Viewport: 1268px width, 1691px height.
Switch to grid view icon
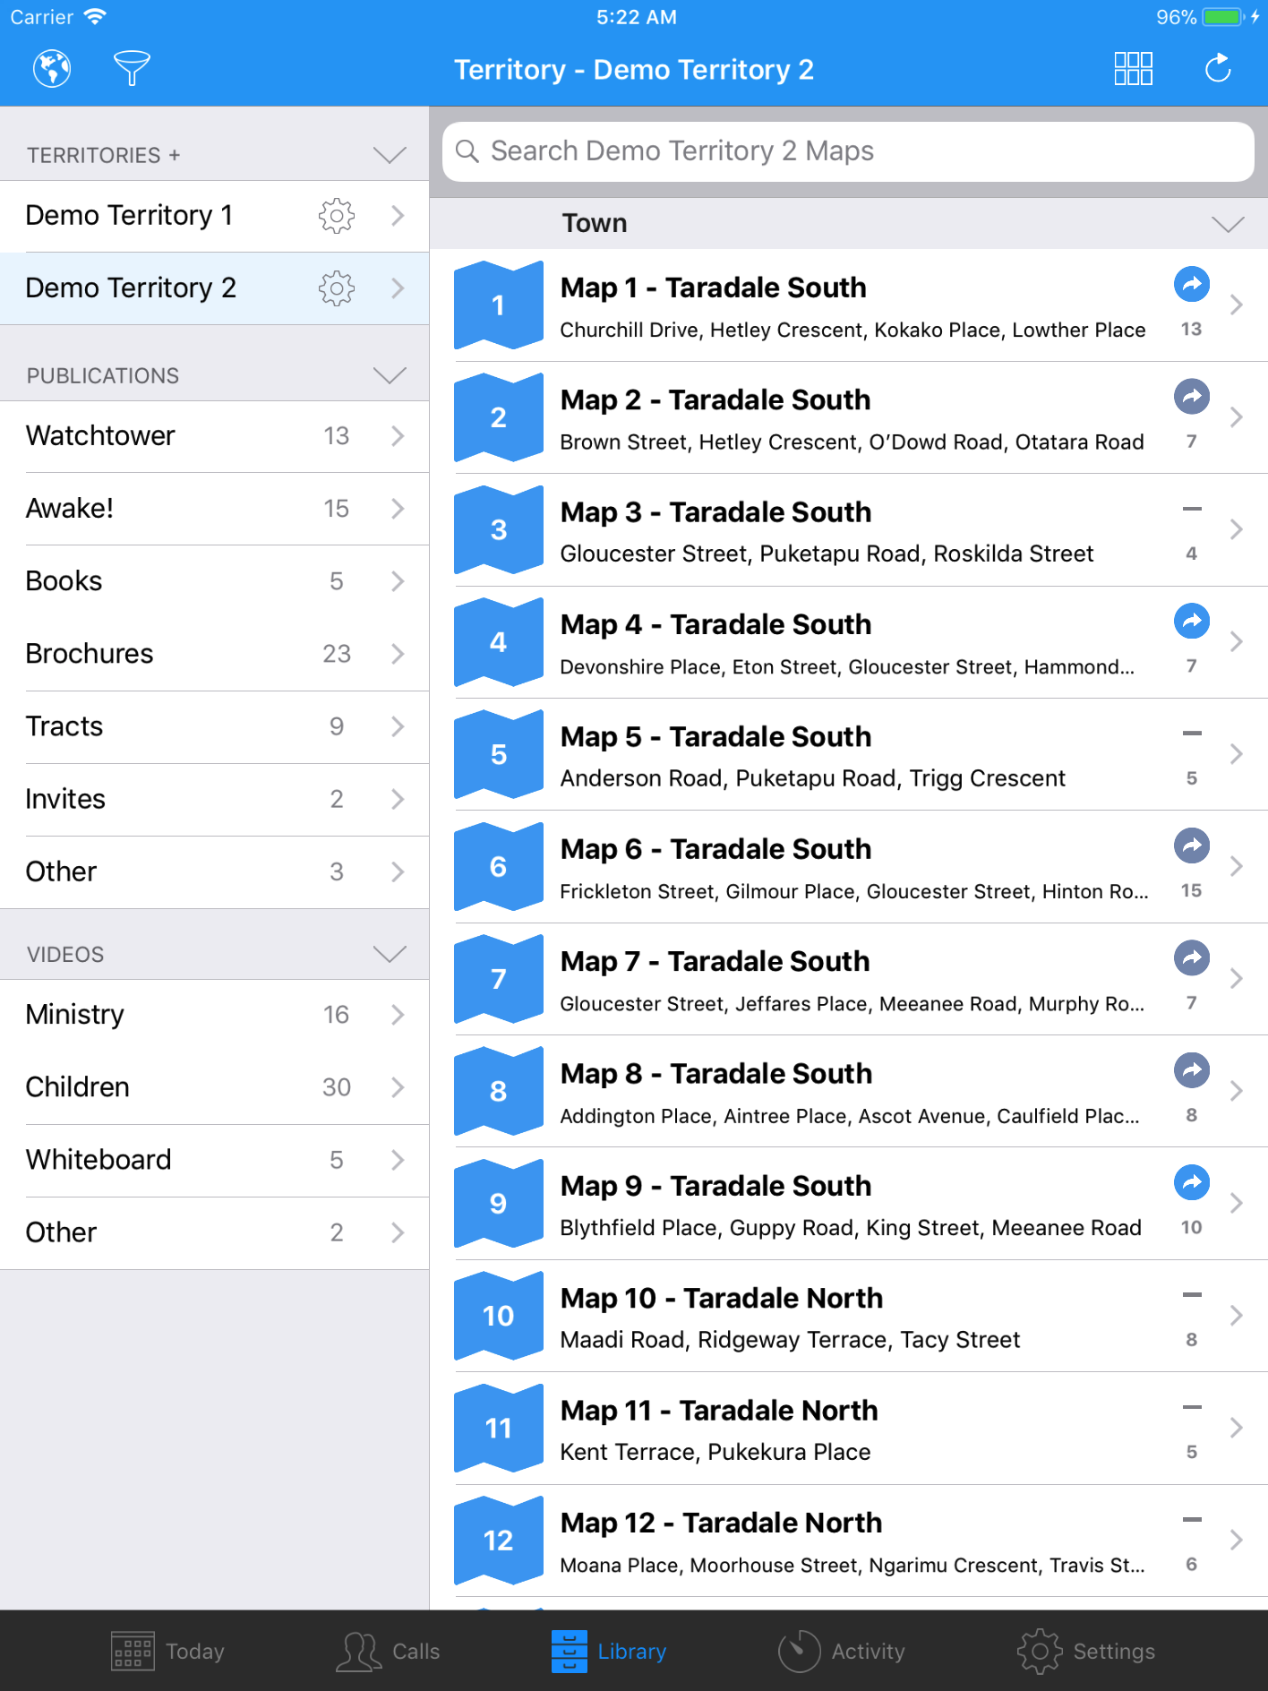[1133, 69]
